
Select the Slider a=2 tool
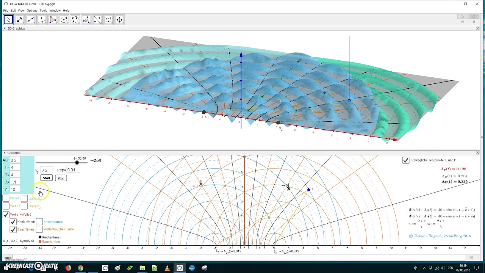[x=108, y=20]
